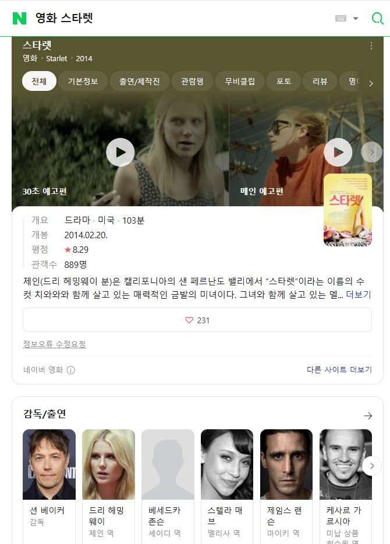
Task: Play the 30초 예고편 trailer
Action: [x=120, y=152]
